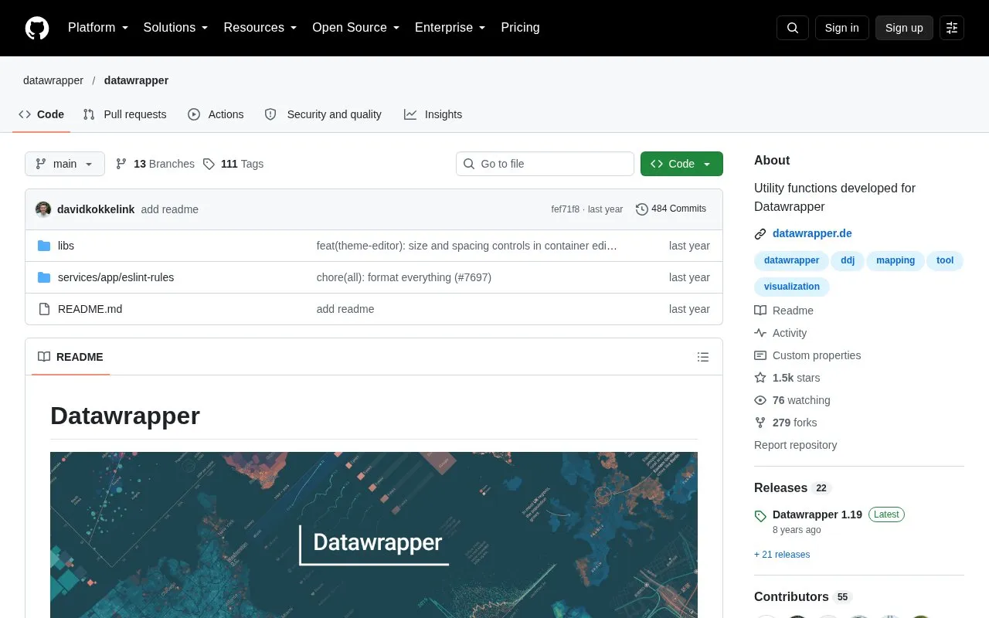
Task: Open the Datawrapper 1.19 release link
Action: (x=817, y=514)
